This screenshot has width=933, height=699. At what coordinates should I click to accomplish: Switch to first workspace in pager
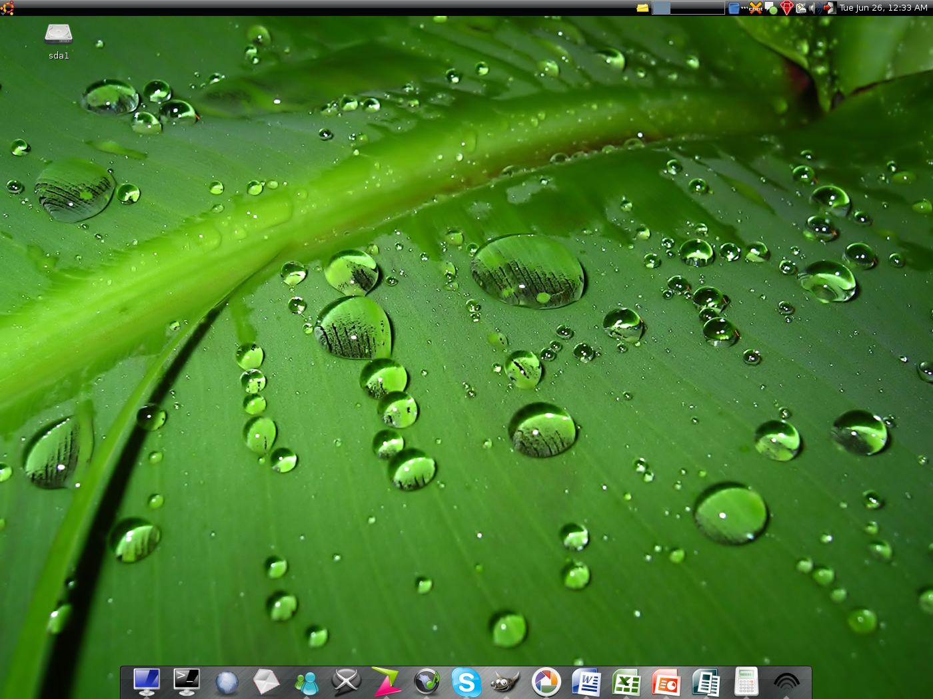click(661, 8)
